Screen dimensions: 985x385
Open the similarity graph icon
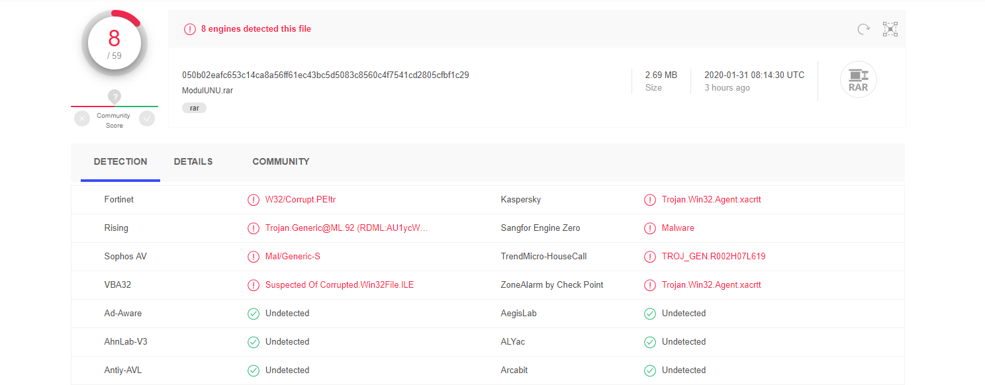click(x=890, y=29)
